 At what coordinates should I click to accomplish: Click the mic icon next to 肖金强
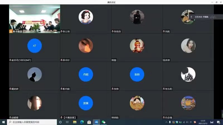(164, 118)
